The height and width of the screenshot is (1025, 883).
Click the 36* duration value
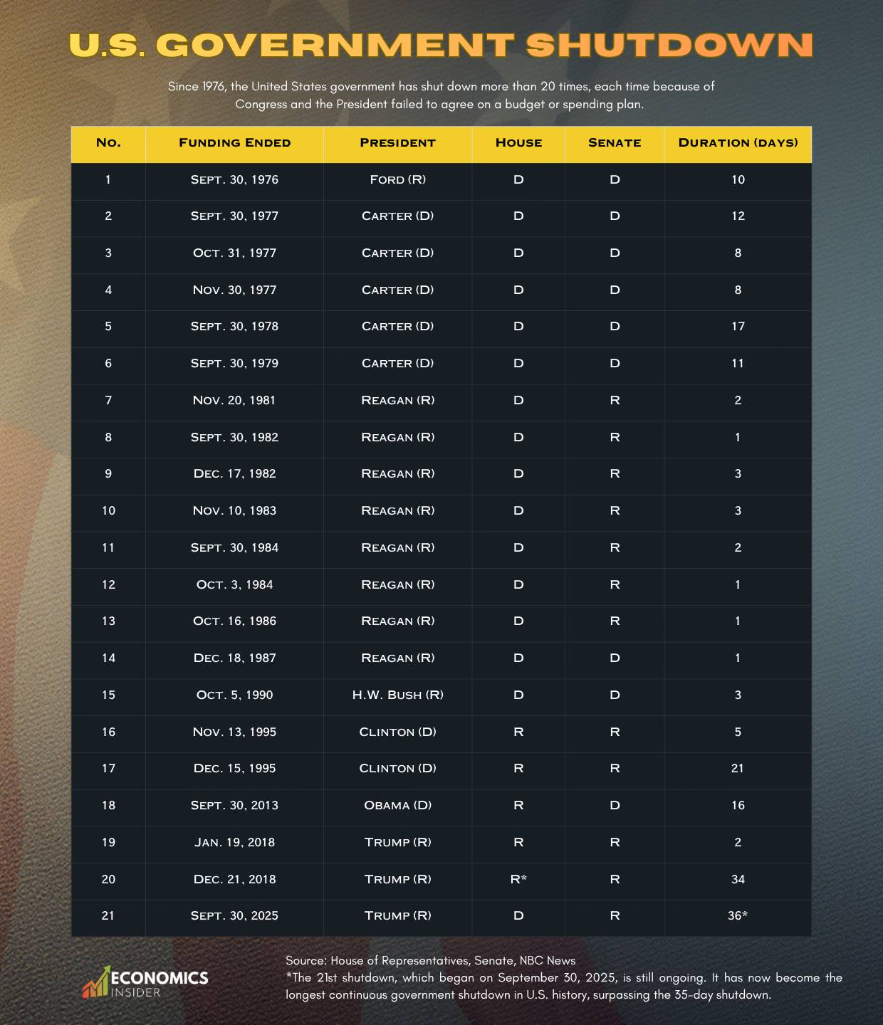738,916
